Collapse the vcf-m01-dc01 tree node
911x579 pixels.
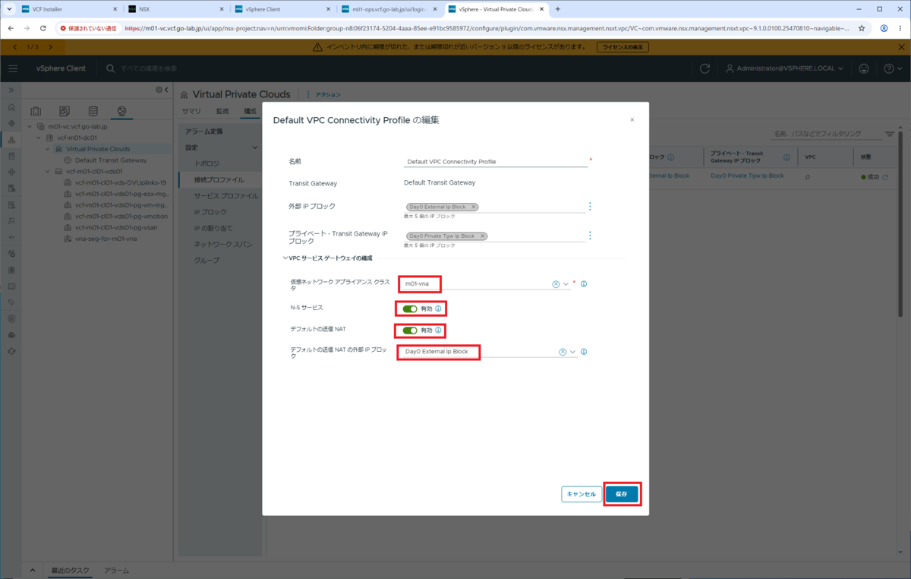click(x=39, y=138)
